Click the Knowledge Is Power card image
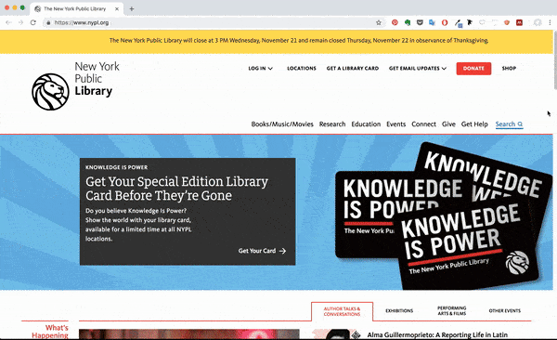The height and width of the screenshot is (340, 557). click(x=443, y=216)
